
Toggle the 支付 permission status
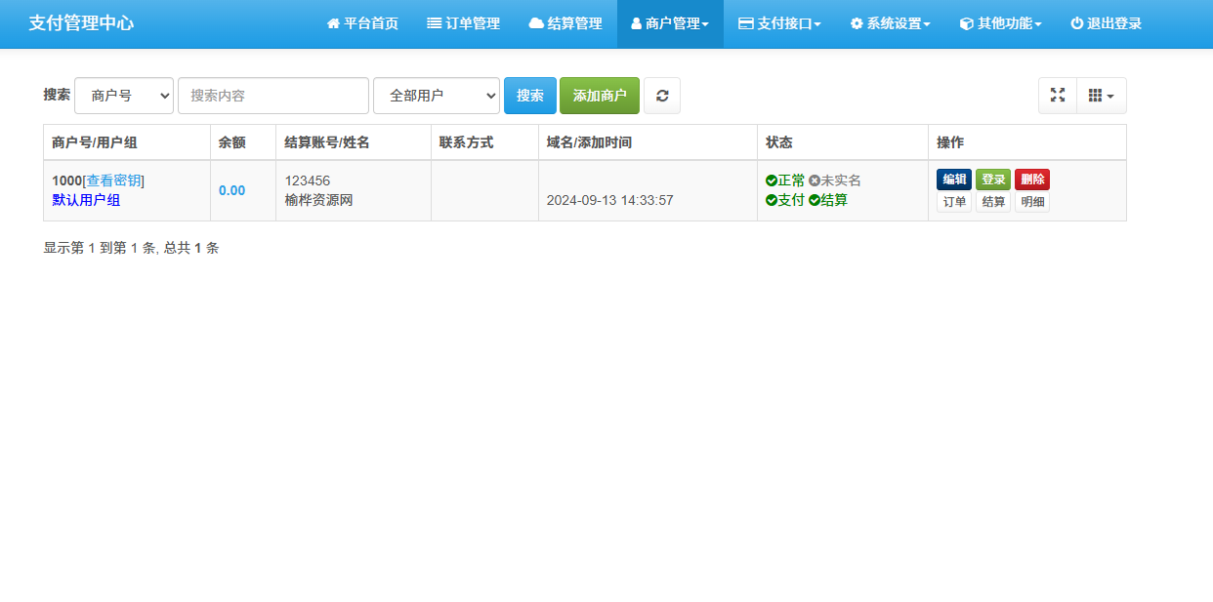[x=785, y=200]
